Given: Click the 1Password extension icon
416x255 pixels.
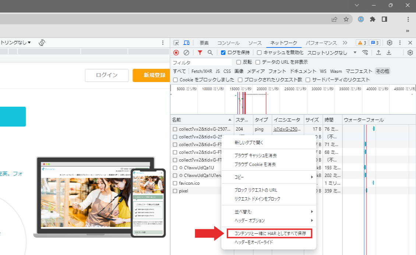Looking at the screenshot, I should (361, 19).
